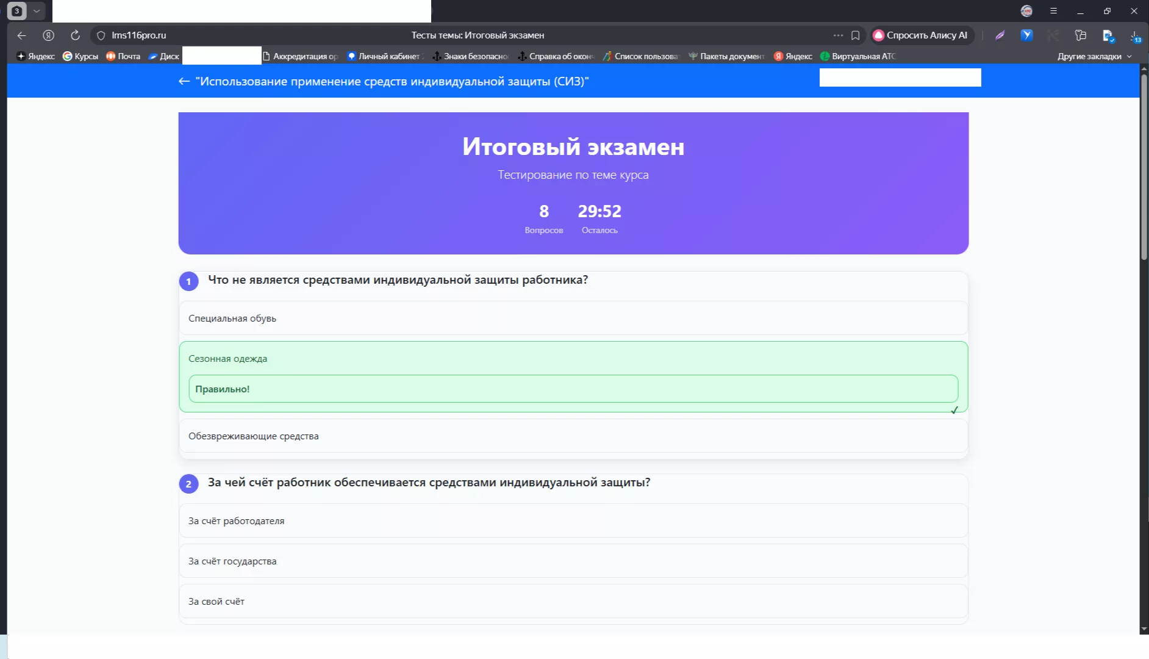Bookmark this page with the bookmark icon
This screenshot has height=659, width=1149.
[856, 35]
